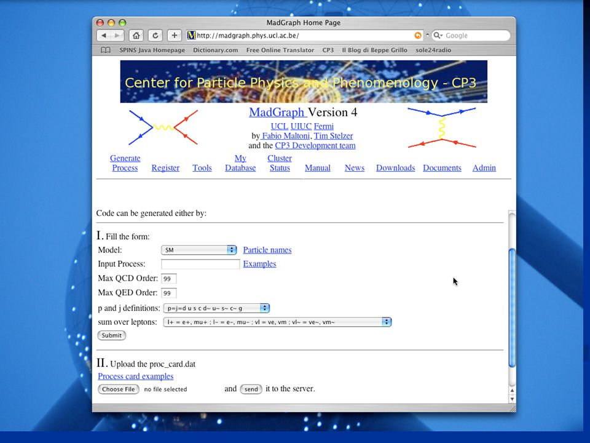Open SPINS Java Homepage bookmark

(x=152, y=50)
